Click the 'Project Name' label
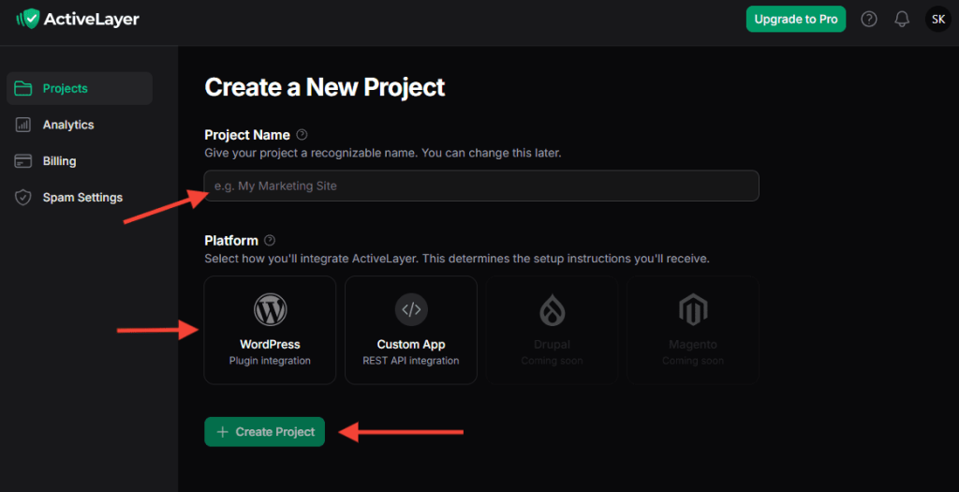This screenshot has height=492, width=959. (247, 135)
